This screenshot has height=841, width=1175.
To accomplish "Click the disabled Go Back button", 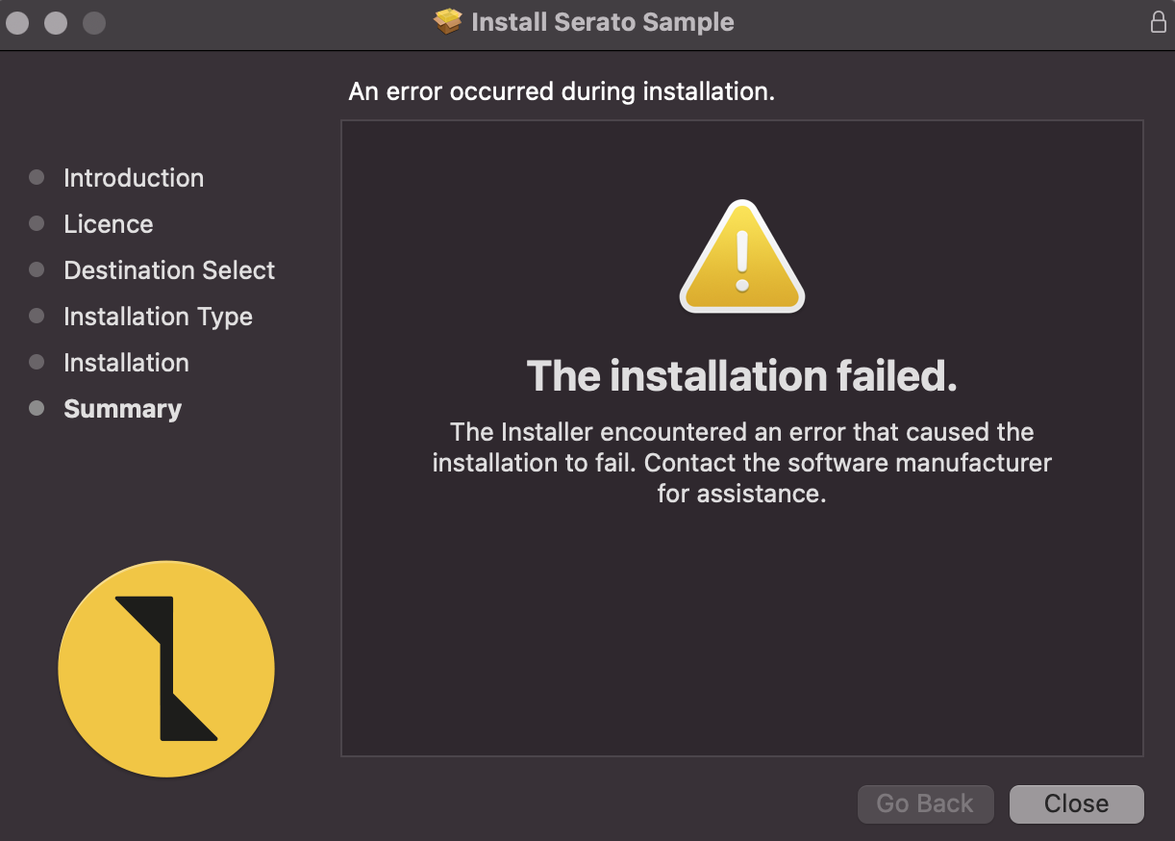I will coord(925,803).
